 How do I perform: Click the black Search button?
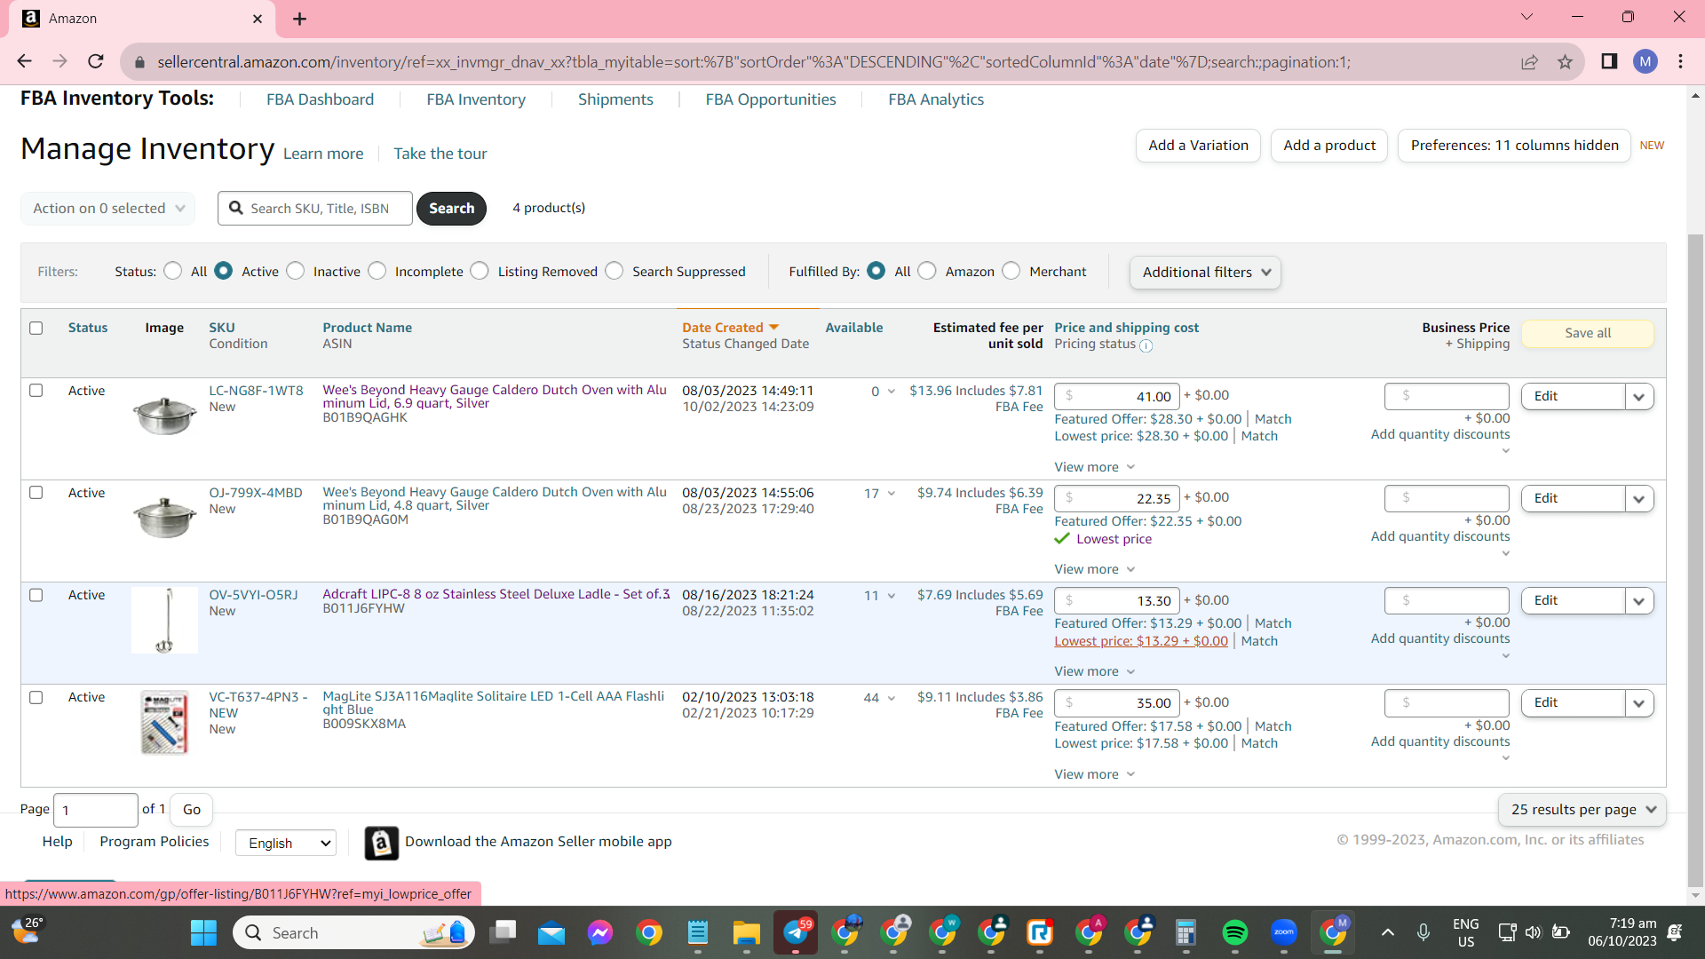click(x=451, y=209)
